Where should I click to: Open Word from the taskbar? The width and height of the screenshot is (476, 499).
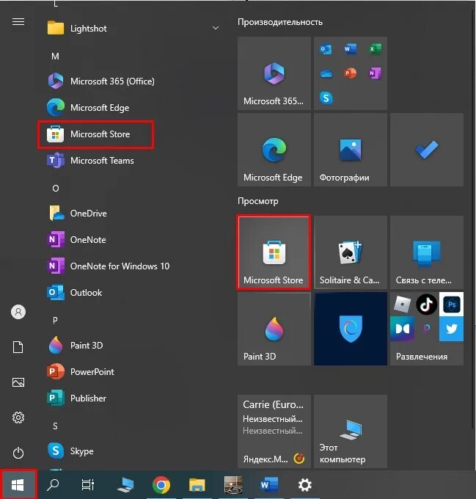[269, 485]
